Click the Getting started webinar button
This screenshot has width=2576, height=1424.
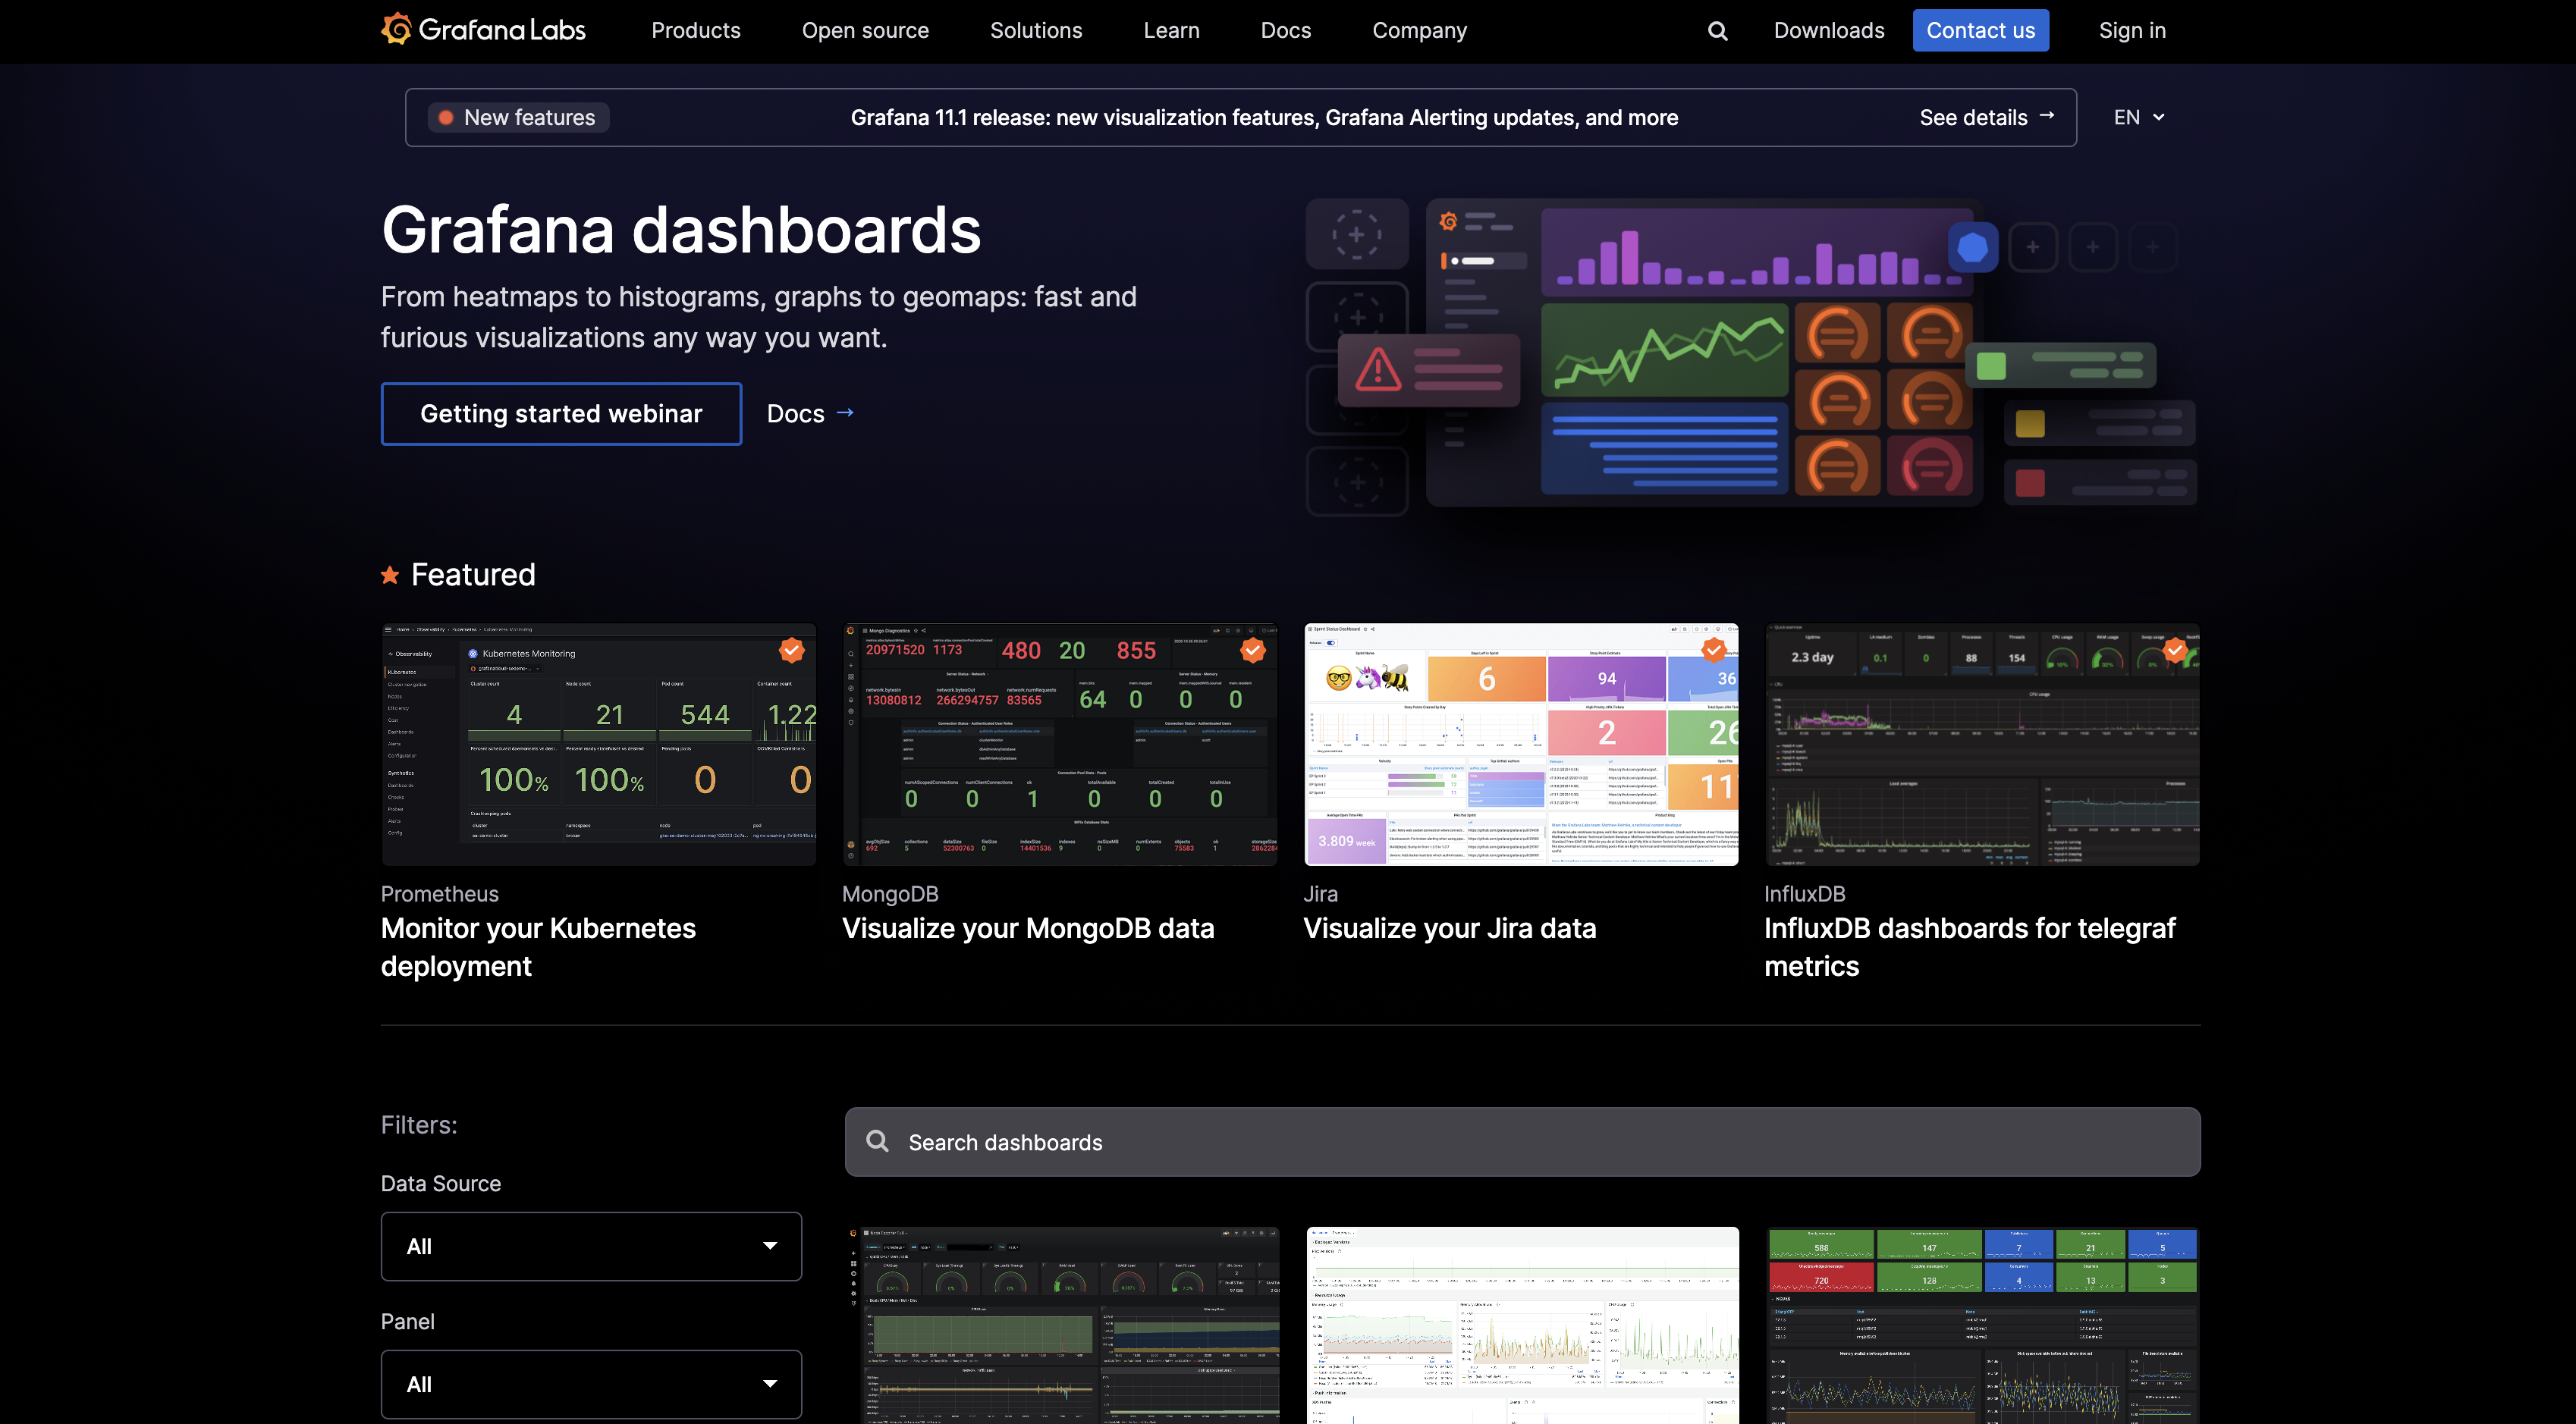click(x=561, y=414)
